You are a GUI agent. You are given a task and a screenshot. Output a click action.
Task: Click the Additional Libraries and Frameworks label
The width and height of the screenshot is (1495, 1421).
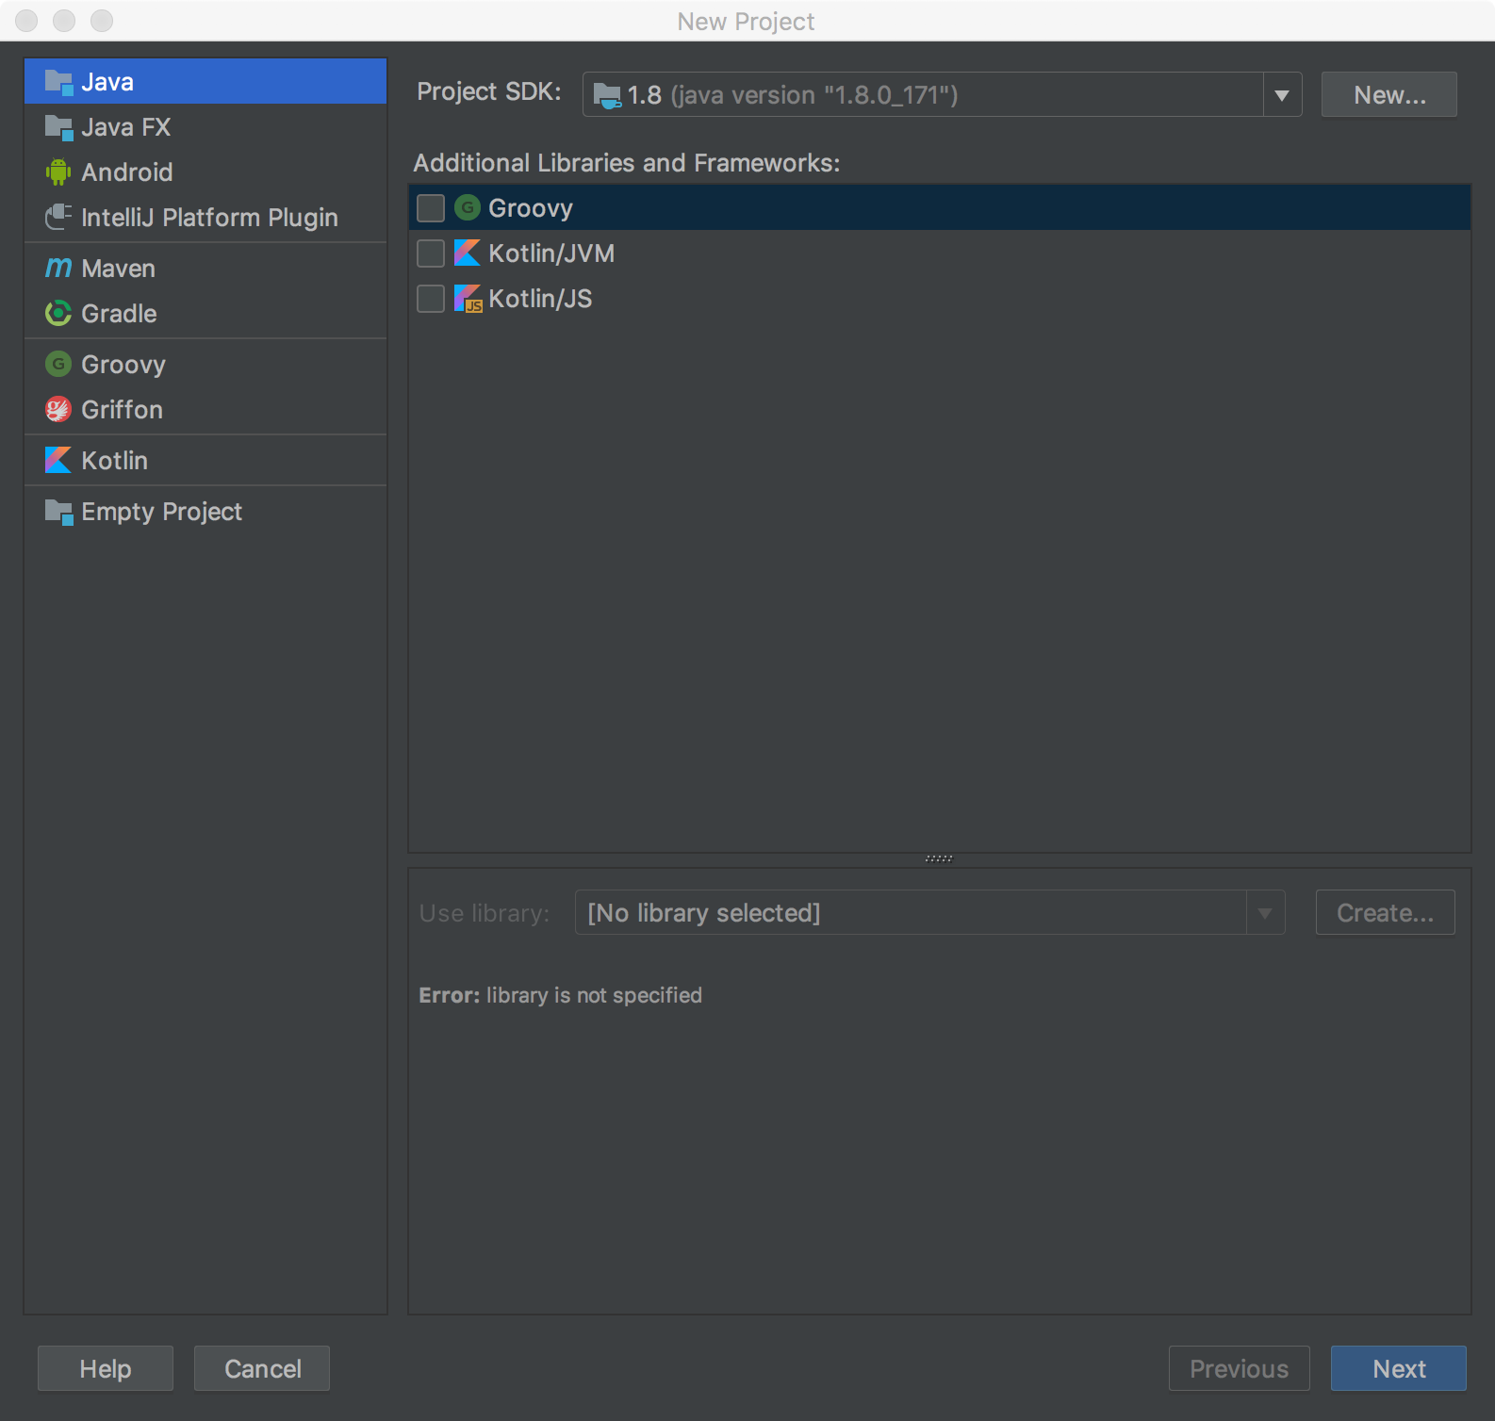pos(627,163)
